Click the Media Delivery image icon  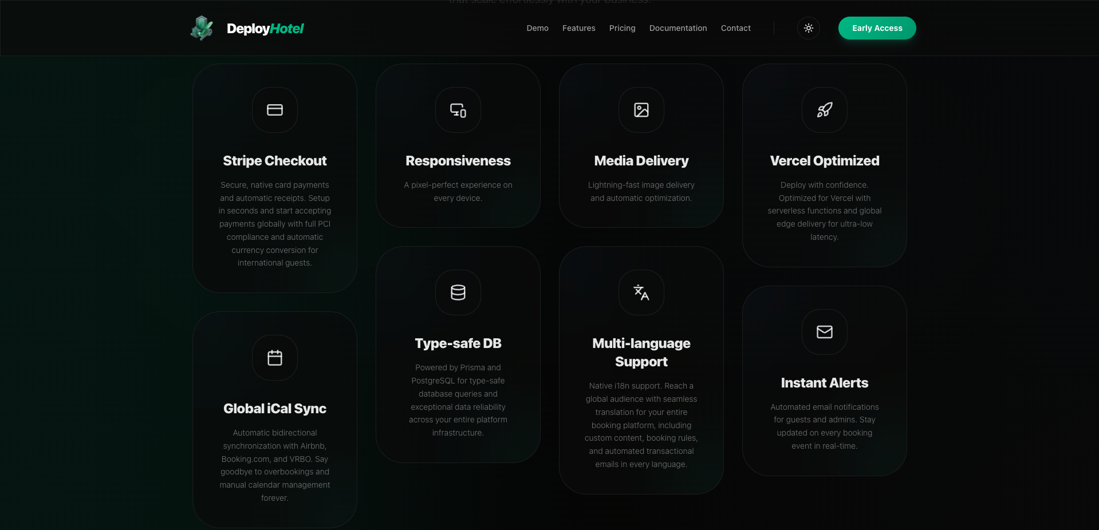641,110
